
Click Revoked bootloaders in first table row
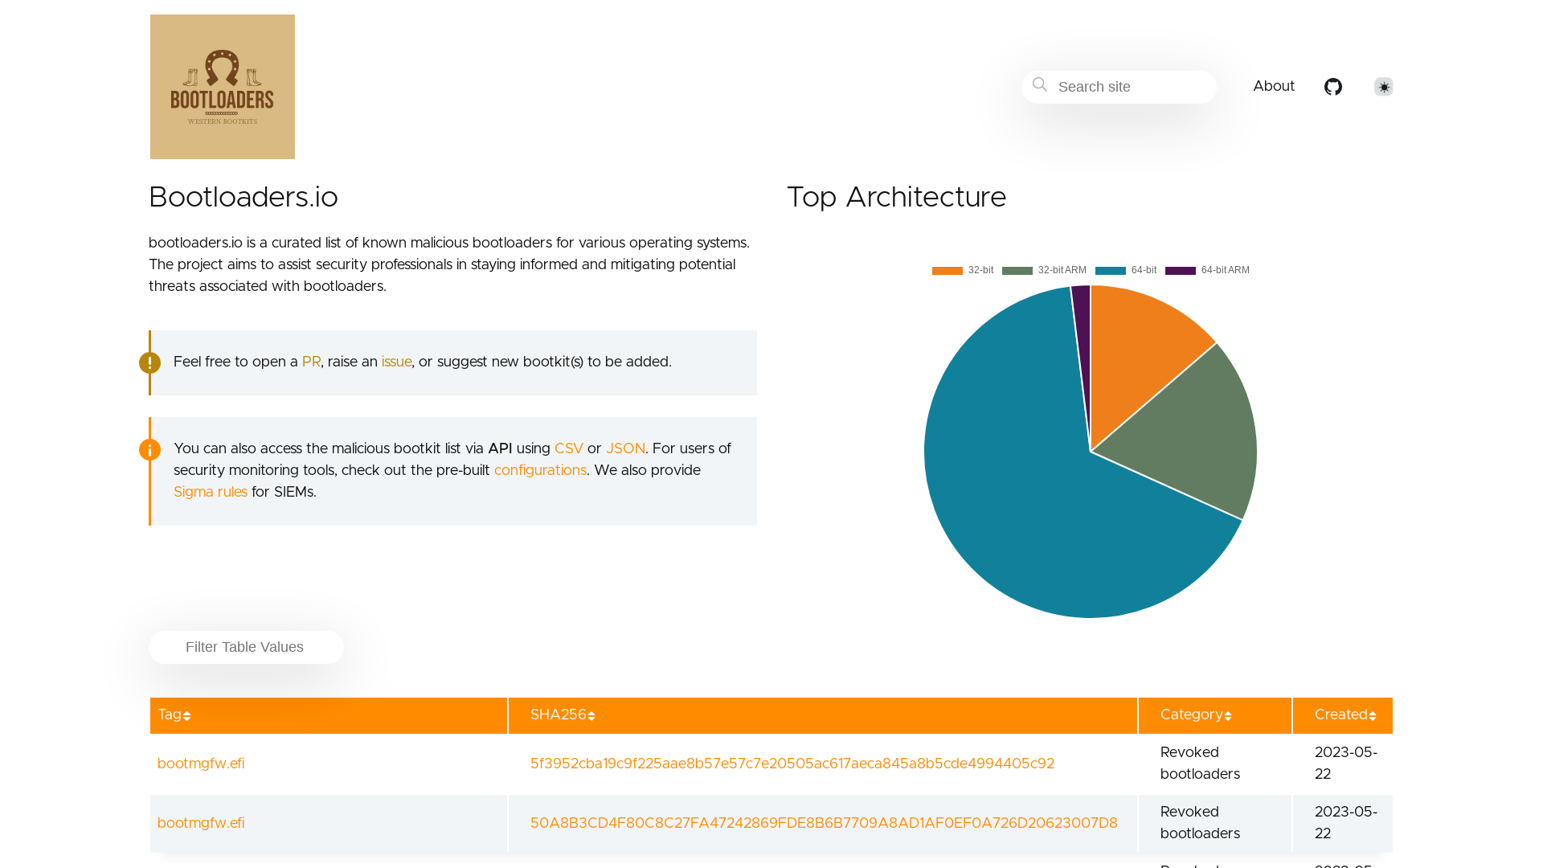tap(1200, 764)
